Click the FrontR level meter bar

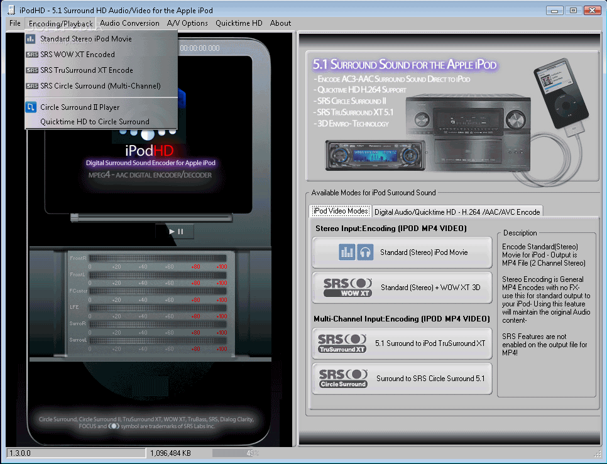click(x=158, y=258)
